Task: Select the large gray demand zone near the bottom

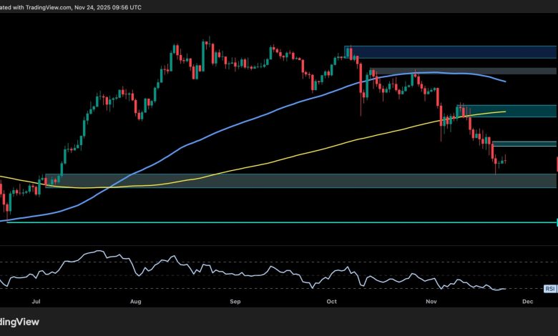Action: 286,181
